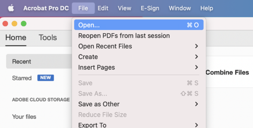253x128 pixels.
Task: Expand the Open Recent Files submenu arrow
Action: tap(197, 46)
